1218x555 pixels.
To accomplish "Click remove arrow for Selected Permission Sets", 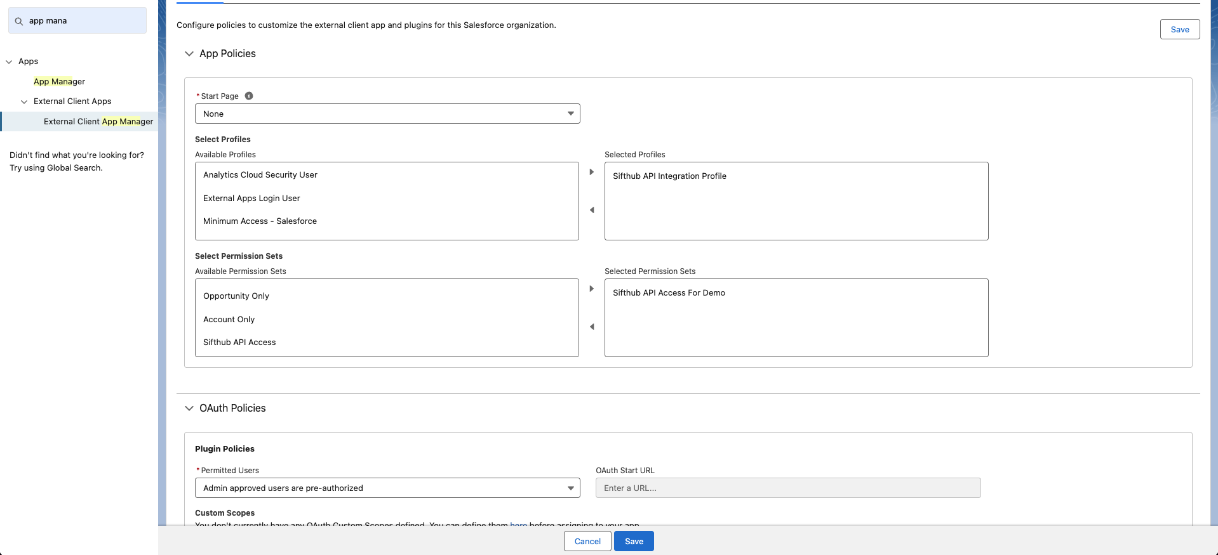I will 592,327.
